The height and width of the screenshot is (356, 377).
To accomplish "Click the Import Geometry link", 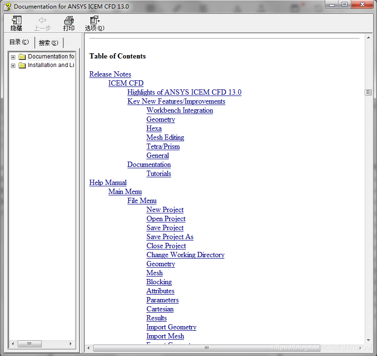I will [x=171, y=327].
